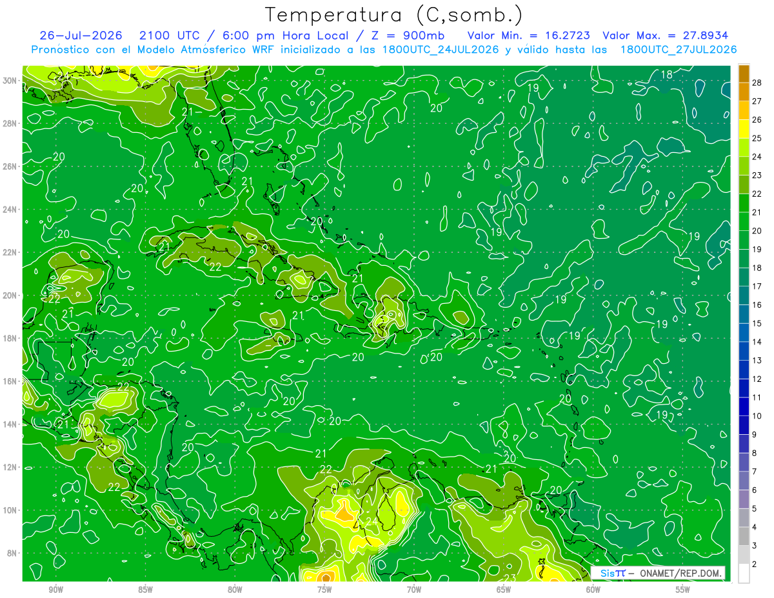Click the legend value '7' on color scale
The width and height of the screenshot is (774, 598).
(755, 472)
